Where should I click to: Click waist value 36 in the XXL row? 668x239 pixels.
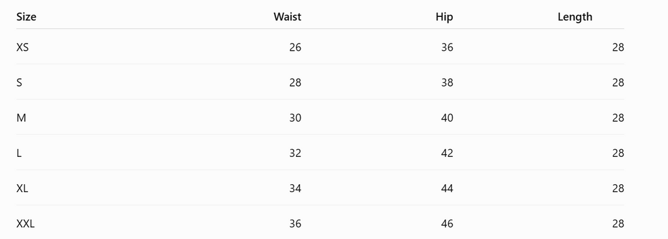(295, 223)
